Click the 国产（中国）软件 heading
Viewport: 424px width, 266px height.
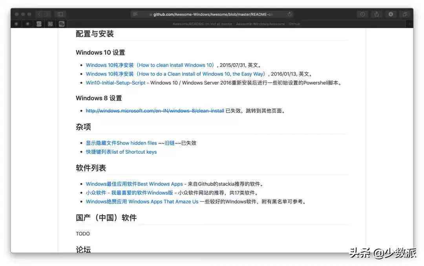click(106, 218)
